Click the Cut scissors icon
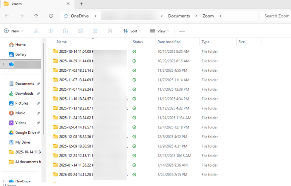Screen dimensions: 291x186 point(36,31)
